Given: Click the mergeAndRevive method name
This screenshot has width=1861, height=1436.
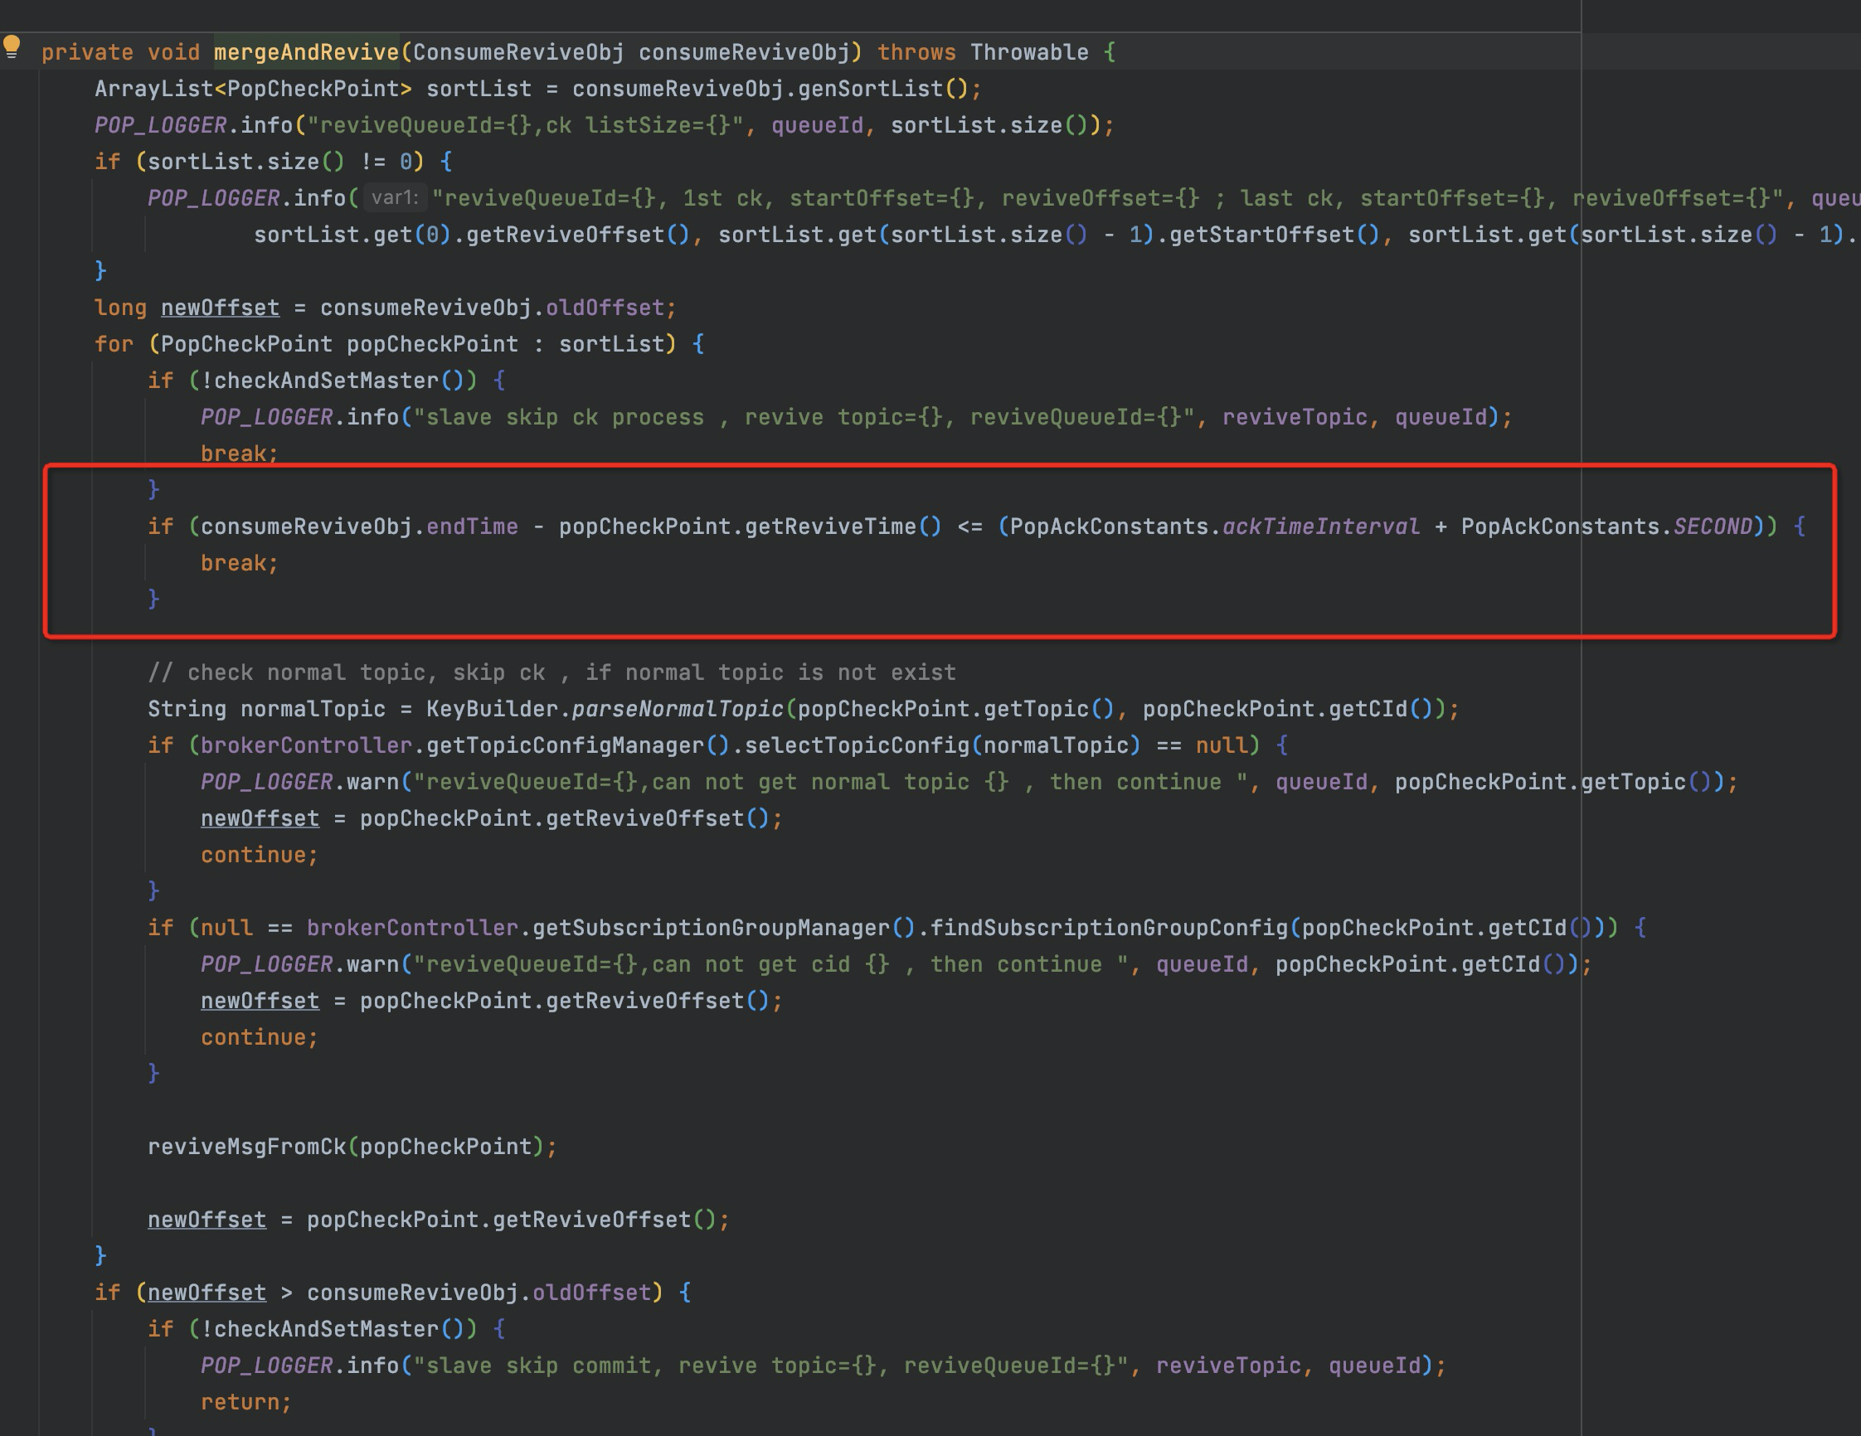Looking at the screenshot, I should tap(306, 53).
